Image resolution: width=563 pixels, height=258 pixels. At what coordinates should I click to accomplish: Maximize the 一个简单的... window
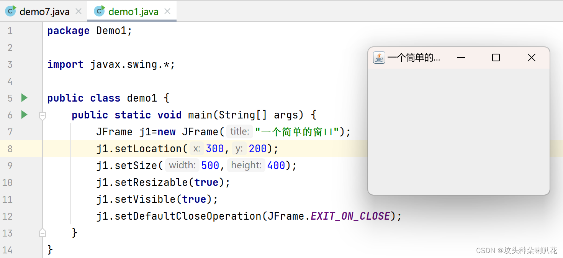tap(496, 58)
